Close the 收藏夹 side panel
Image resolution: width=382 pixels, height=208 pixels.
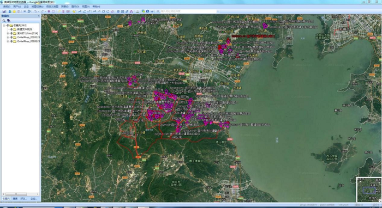point(39,16)
